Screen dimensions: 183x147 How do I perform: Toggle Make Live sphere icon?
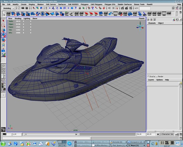click(x=72, y=8)
